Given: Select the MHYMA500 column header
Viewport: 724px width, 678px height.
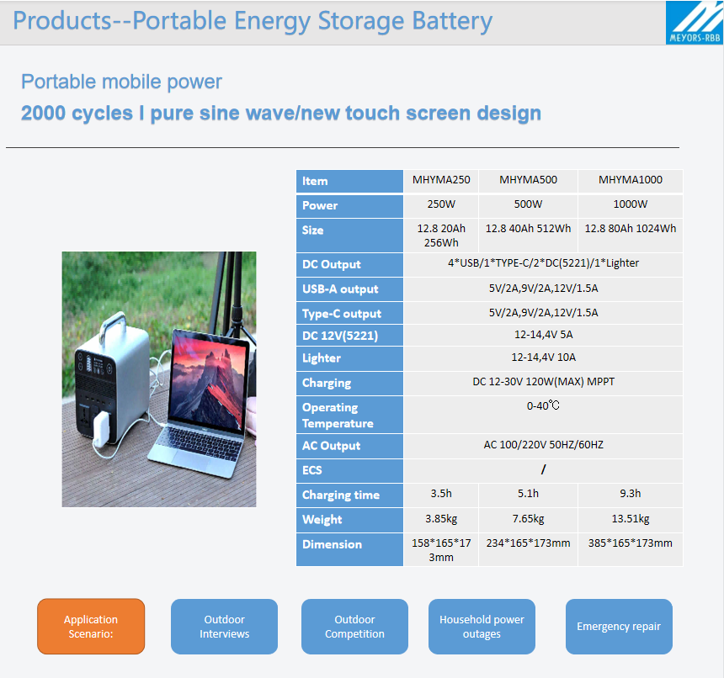Looking at the screenshot, I should [528, 180].
